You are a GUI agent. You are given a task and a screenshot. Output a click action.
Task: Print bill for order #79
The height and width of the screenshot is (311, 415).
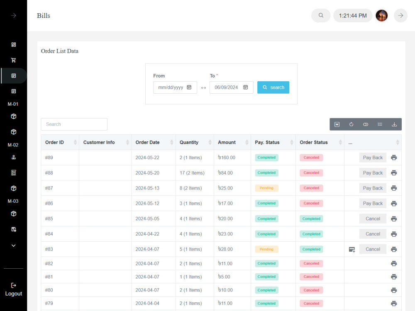tap(394, 304)
